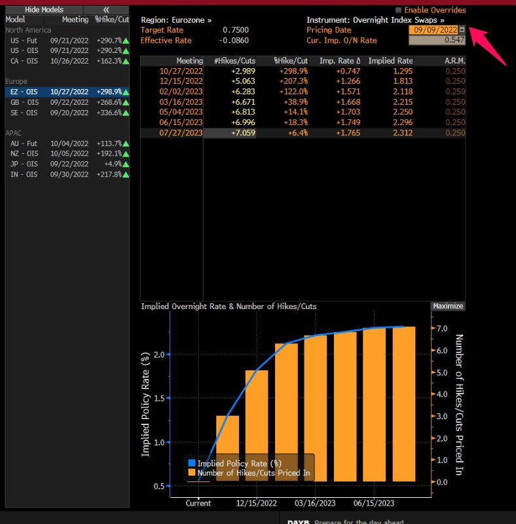This screenshot has height=524, width=516.
Task: Select the JP - OIS model row
Action: tap(67, 164)
